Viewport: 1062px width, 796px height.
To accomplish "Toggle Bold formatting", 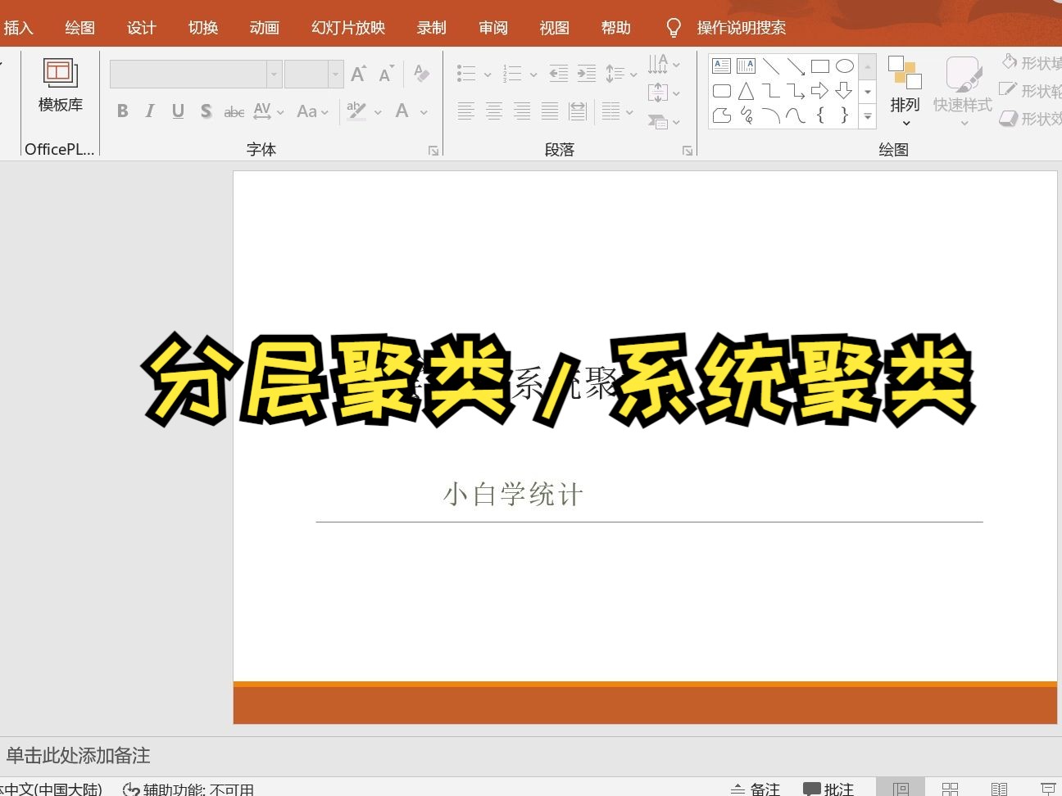I will click(x=122, y=111).
